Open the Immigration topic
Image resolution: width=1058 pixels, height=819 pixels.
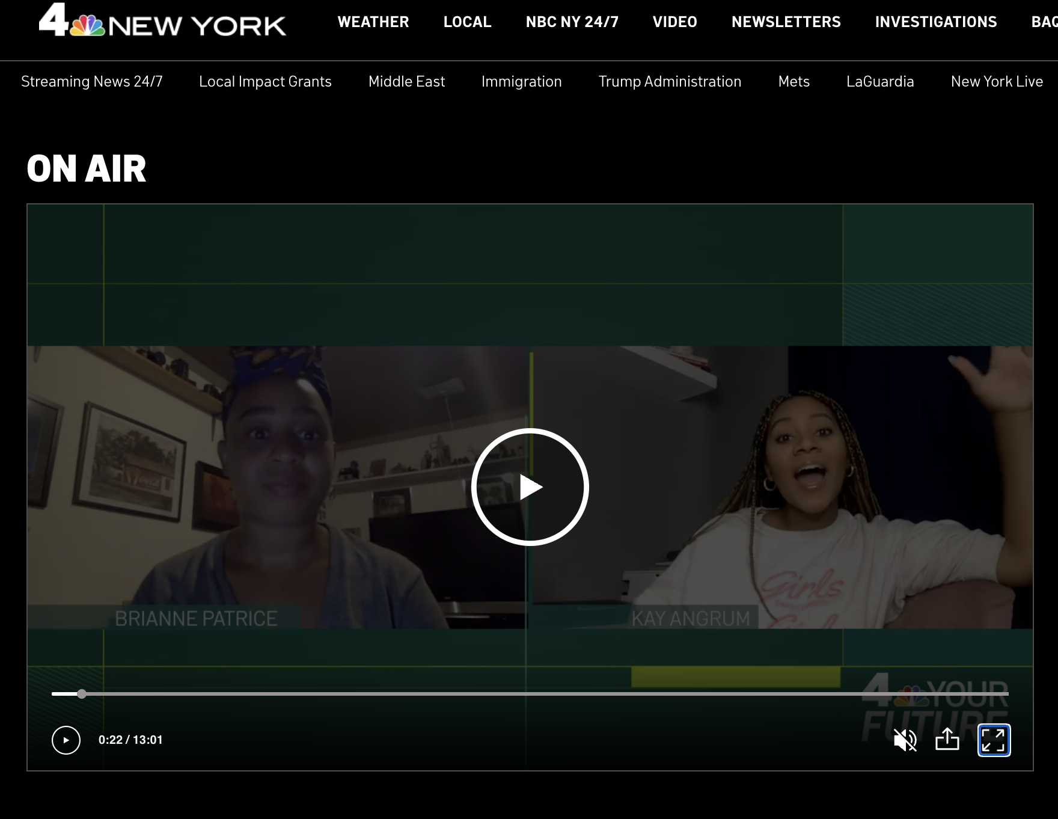[521, 81]
